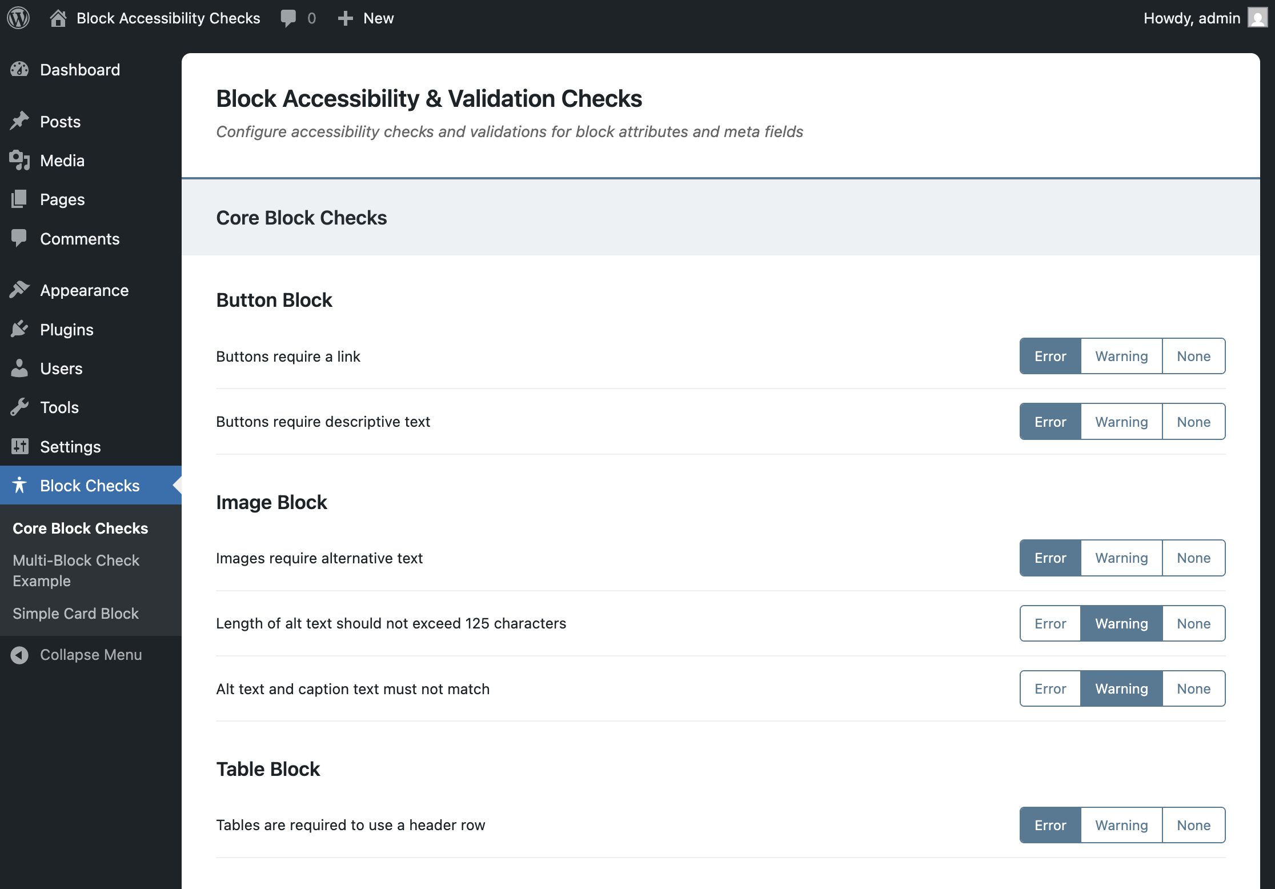
Task: Set Buttons require a link to Warning
Action: coord(1120,356)
